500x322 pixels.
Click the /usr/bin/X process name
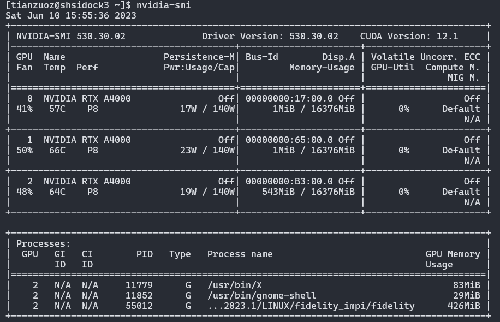click(235, 285)
